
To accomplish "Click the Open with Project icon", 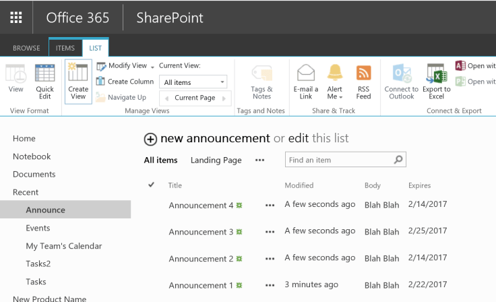I will [460, 82].
